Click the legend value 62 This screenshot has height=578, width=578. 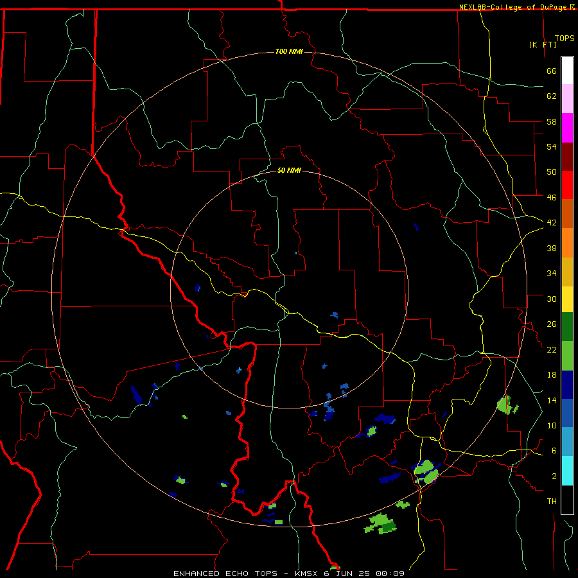tap(552, 96)
